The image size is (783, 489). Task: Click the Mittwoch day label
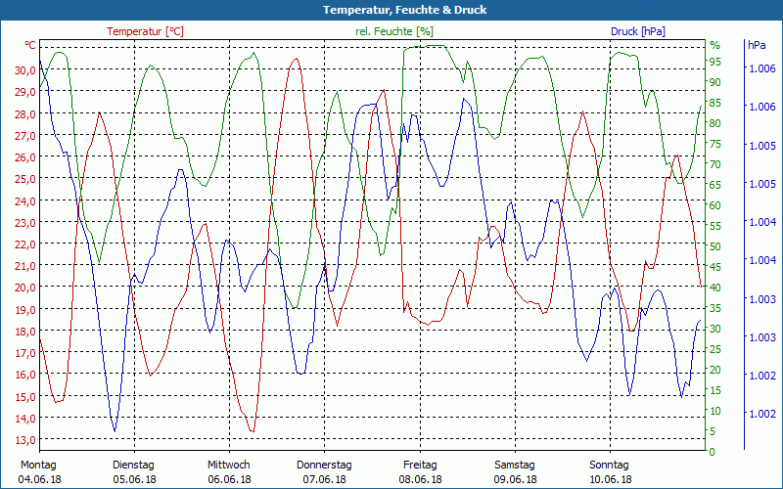[x=229, y=465]
